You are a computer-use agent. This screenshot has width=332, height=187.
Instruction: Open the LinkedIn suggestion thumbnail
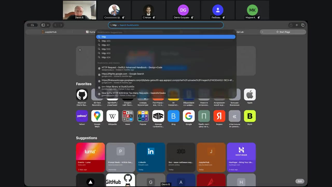(151, 157)
